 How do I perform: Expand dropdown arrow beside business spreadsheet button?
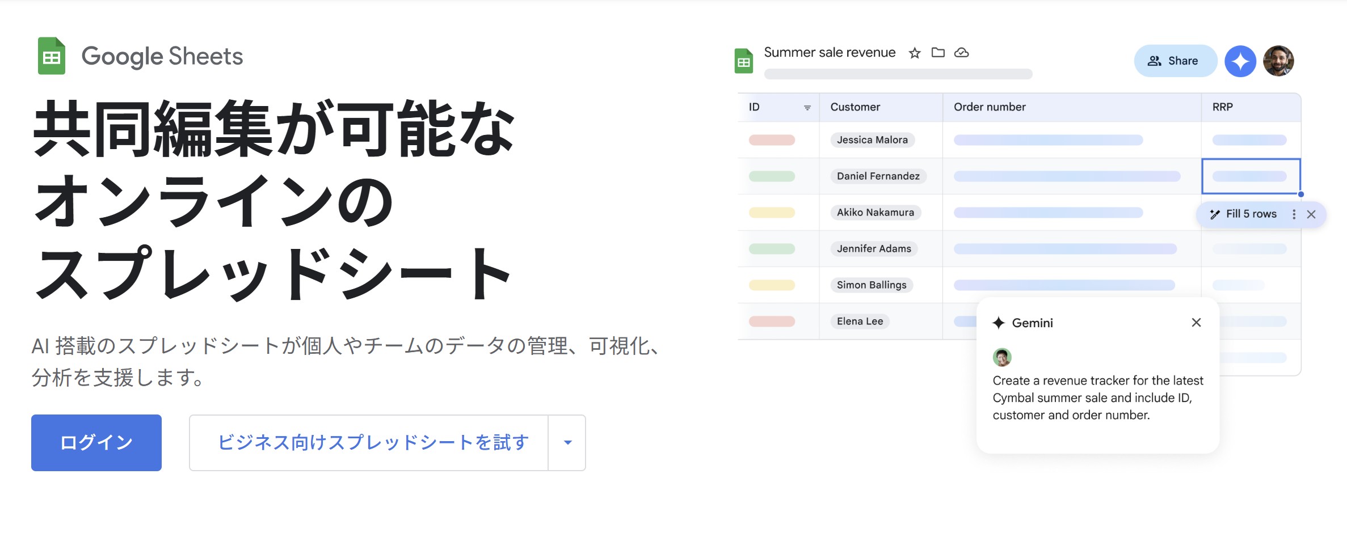(567, 443)
